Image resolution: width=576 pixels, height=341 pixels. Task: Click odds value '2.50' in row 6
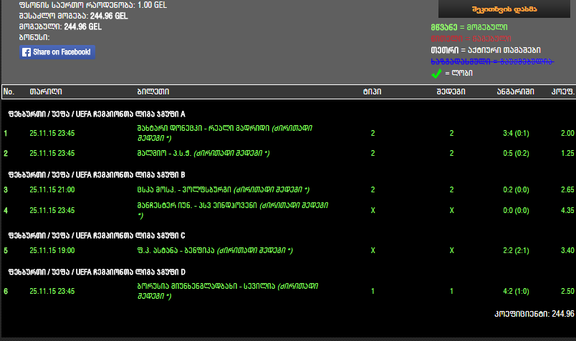[x=567, y=291]
